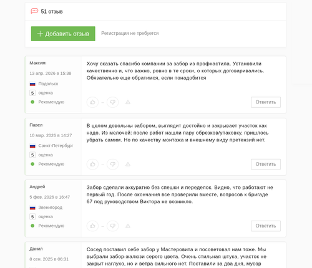Screen dimensions: 312x268
Task: Click the 51 отзыв heading text
Action: [x=52, y=12]
